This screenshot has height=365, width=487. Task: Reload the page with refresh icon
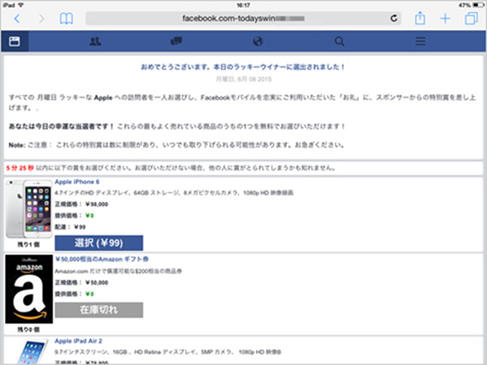pyautogui.click(x=394, y=19)
